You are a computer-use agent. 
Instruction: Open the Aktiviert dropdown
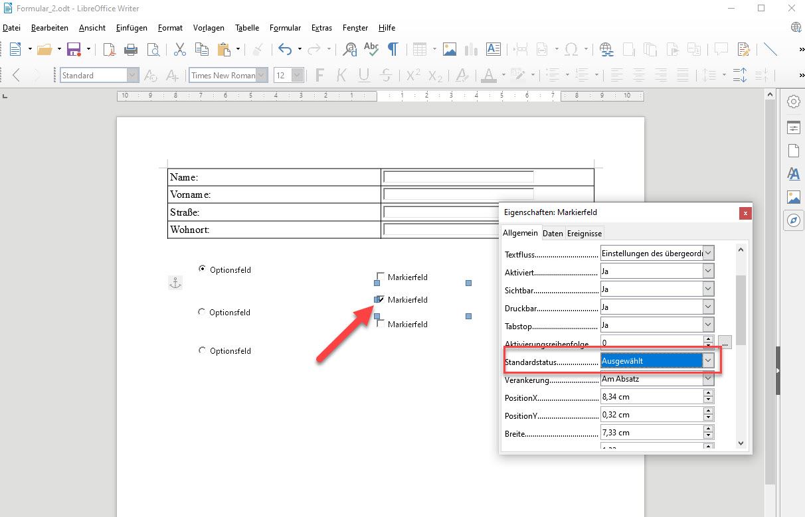pyautogui.click(x=709, y=271)
